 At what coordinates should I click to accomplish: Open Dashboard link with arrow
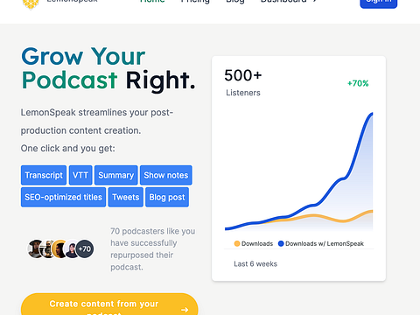pyautogui.click(x=289, y=2)
